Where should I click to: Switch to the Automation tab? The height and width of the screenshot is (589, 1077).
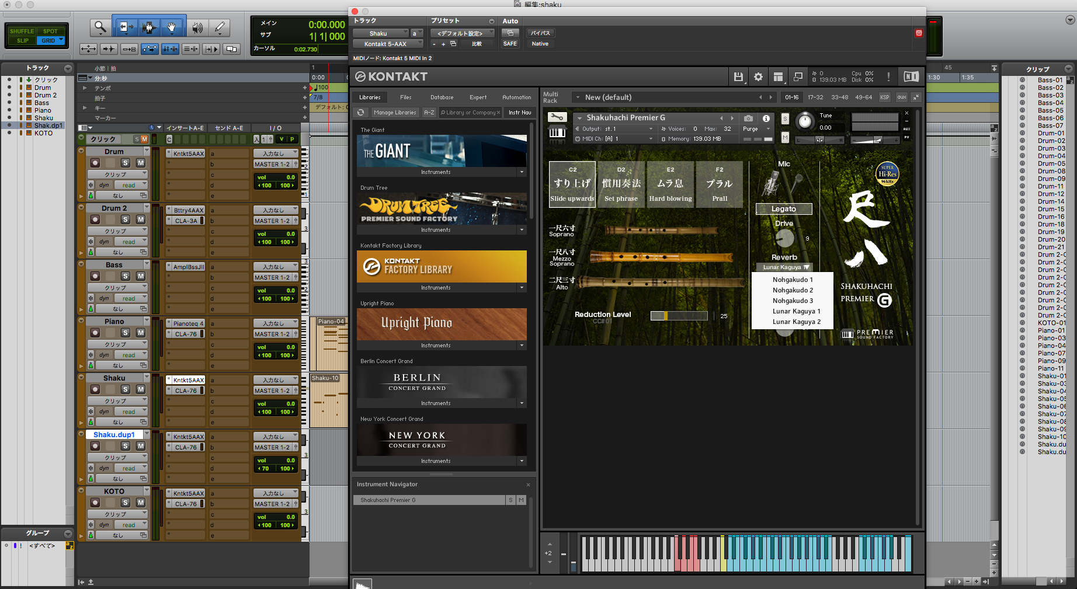(517, 97)
